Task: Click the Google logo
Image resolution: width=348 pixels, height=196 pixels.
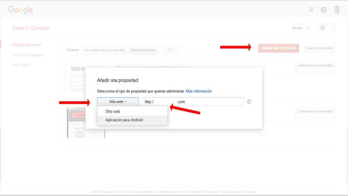Action: 20,10
